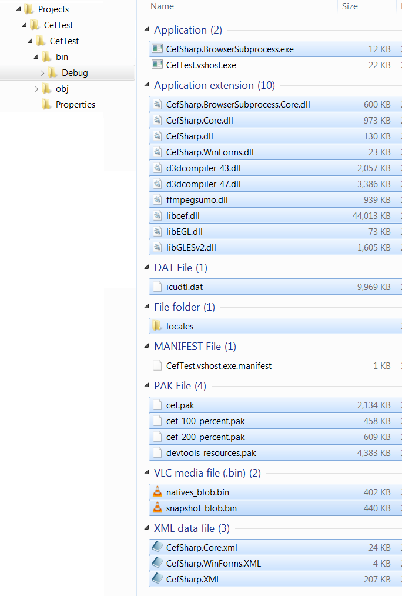Image resolution: width=402 pixels, height=596 pixels.
Task: Click the CefTest.vshost.exe application icon
Action: (157, 65)
